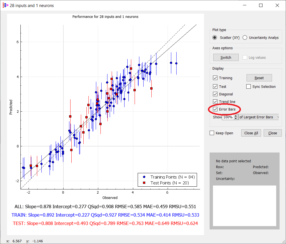286x244 pixels.
Task: Increase the error bar percentage with up arrow
Action: 236,116
